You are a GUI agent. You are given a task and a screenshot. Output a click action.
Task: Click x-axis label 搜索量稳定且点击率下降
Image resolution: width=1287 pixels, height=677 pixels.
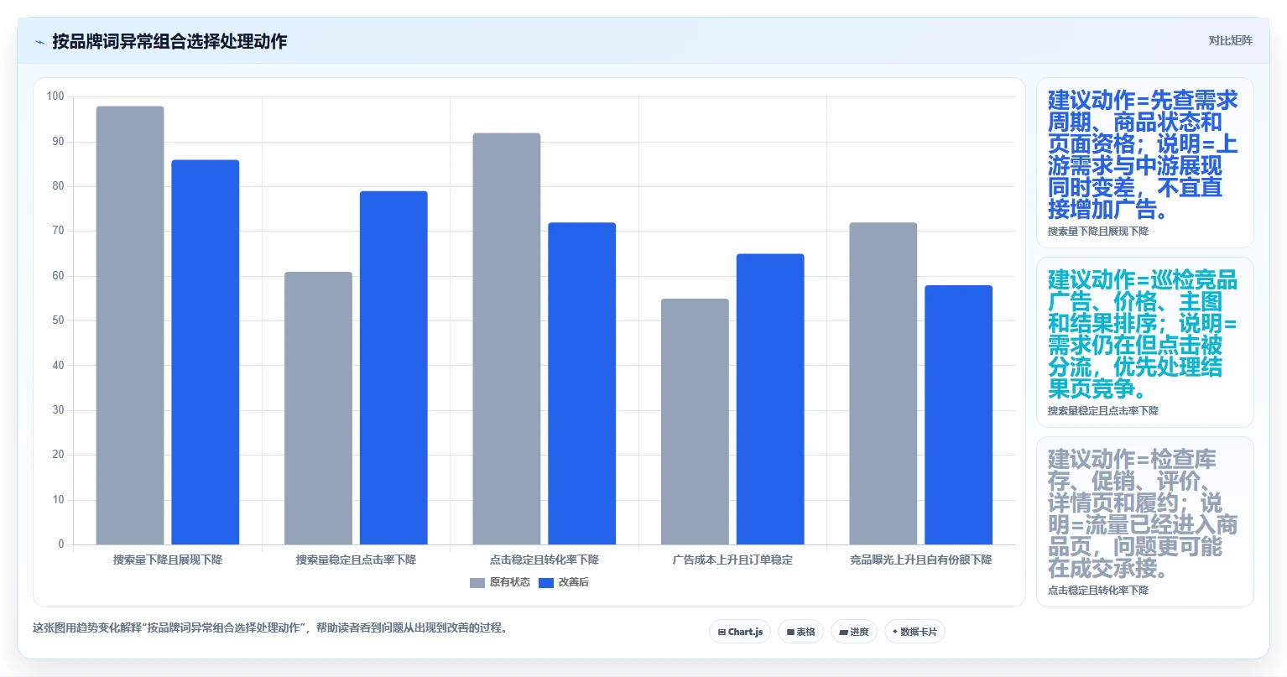pyautogui.click(x=356, y=560)
